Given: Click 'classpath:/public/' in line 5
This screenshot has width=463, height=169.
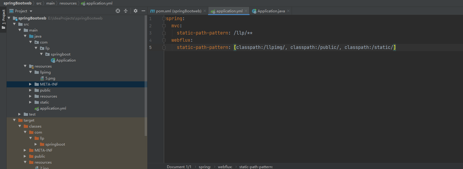Looking at the screenshot, I should click(315, 47).
